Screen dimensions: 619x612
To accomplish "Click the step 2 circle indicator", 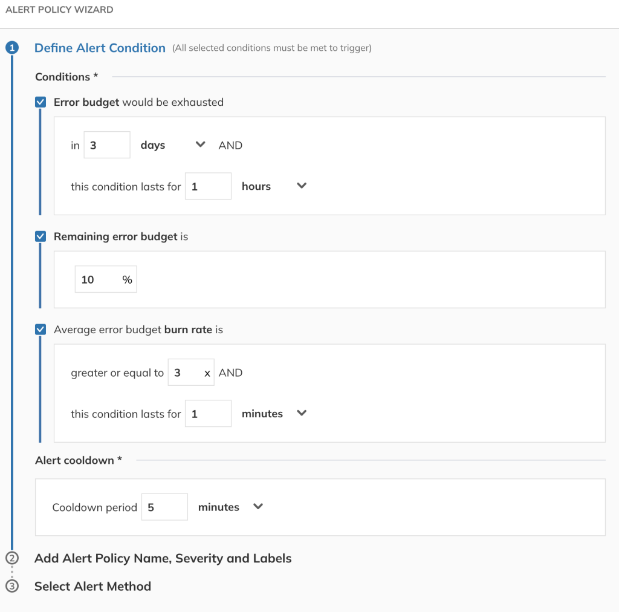I will point(12,558).
